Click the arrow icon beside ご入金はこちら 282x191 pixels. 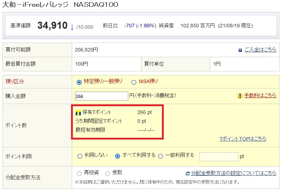[240, 50]
